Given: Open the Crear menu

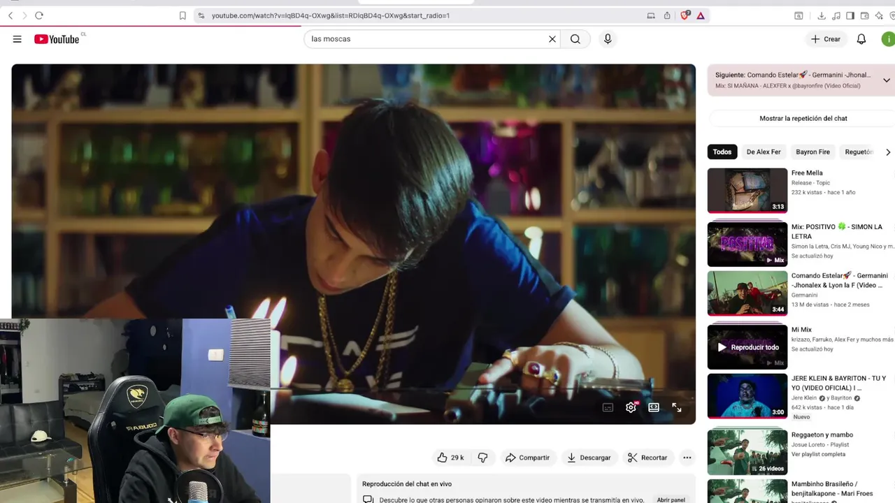Looking at the screenshot, I should click(826, 39).
